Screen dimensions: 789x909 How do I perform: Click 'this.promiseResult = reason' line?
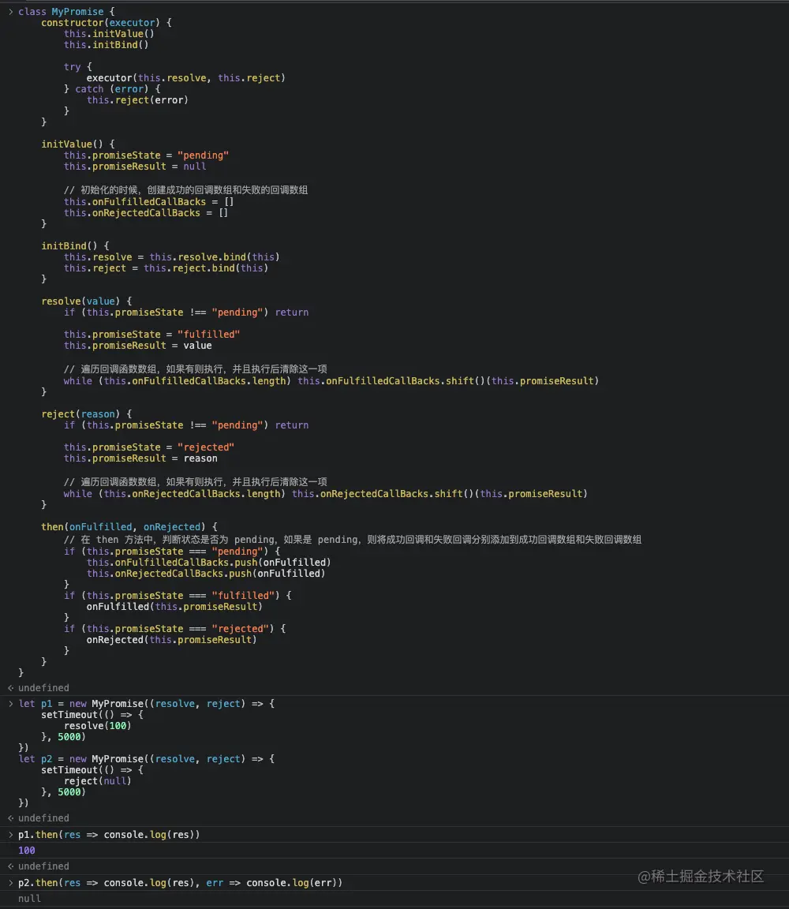coord(140,458)
